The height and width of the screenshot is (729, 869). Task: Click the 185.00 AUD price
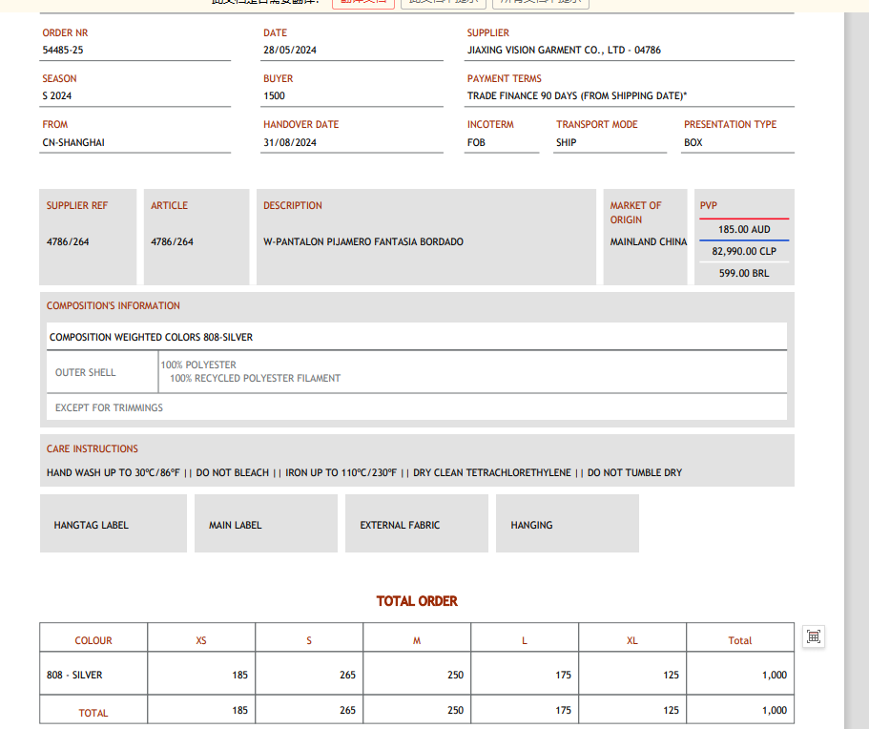pos(744,230)
